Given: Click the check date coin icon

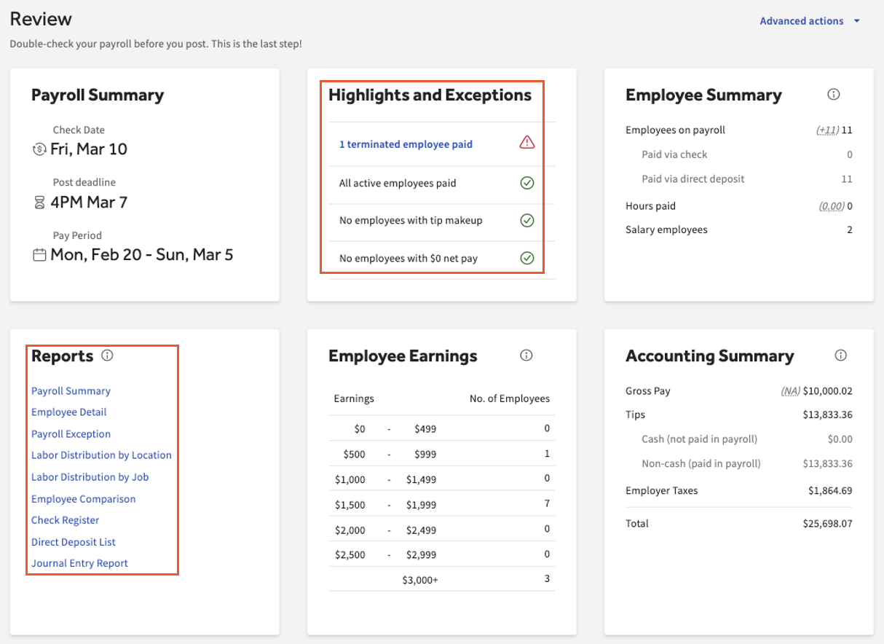Looking at the screenshot, I should click(x=39, y=148).
